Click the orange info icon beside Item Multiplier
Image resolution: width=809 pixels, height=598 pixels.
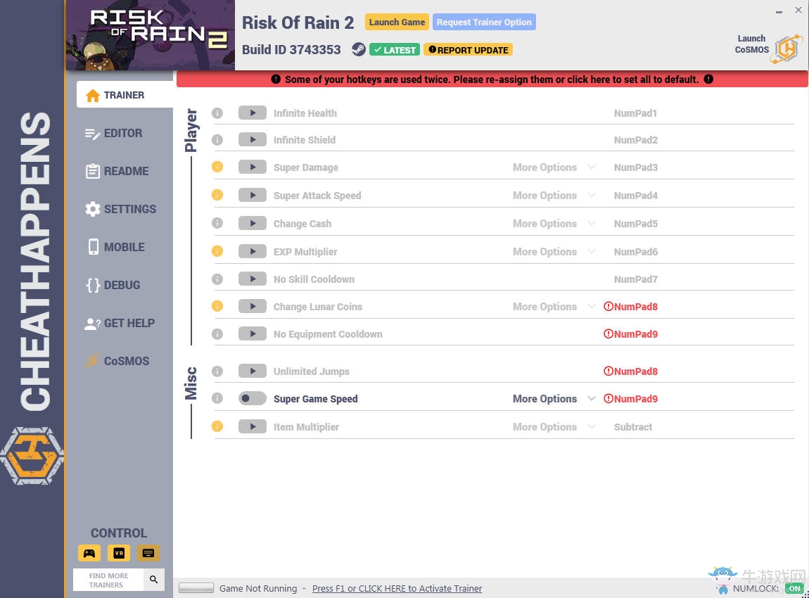[x=217, y=427]
